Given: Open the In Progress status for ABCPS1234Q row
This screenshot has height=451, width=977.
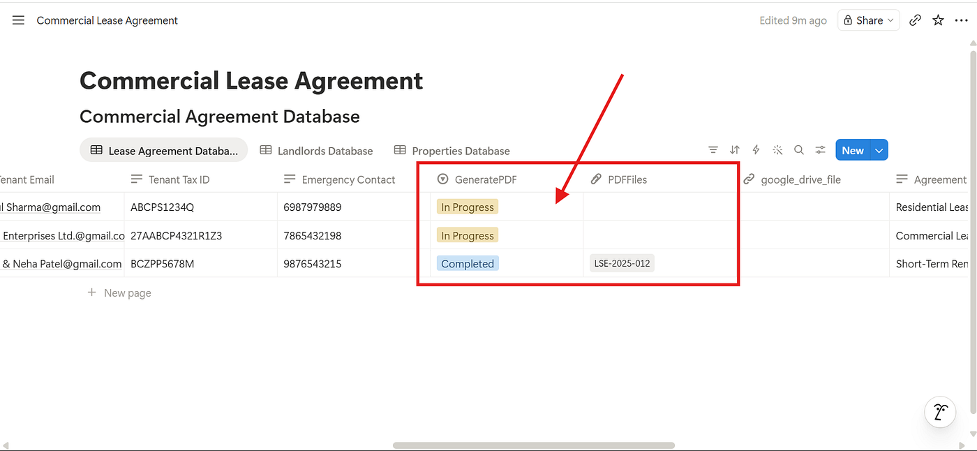Looking at the screenshot, I should pyautogui.click(x=468, y=207).
